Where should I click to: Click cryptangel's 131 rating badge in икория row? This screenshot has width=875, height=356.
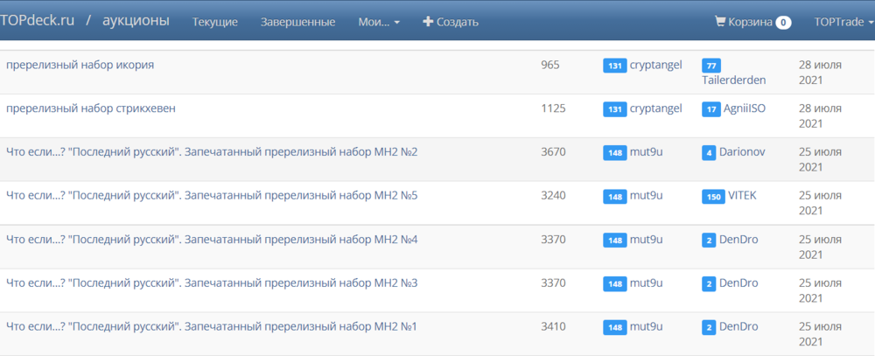point(614,66)
